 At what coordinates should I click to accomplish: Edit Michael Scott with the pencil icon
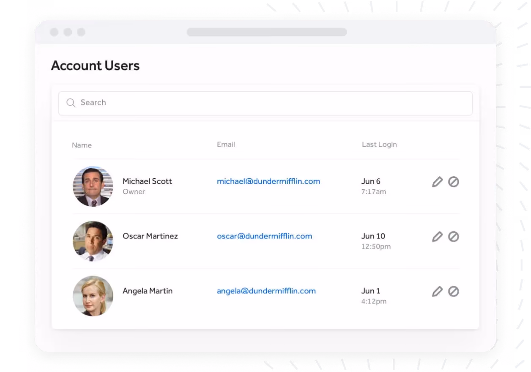(x=437, y=182)
